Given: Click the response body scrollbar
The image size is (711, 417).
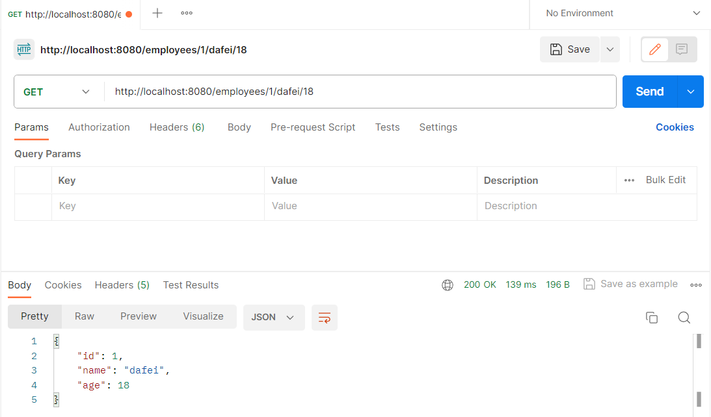Looking at the screenshot, I should pos(699,370).
